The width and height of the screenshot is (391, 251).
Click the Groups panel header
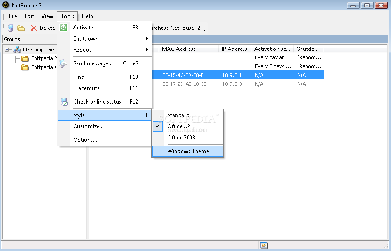pos(30,39)
